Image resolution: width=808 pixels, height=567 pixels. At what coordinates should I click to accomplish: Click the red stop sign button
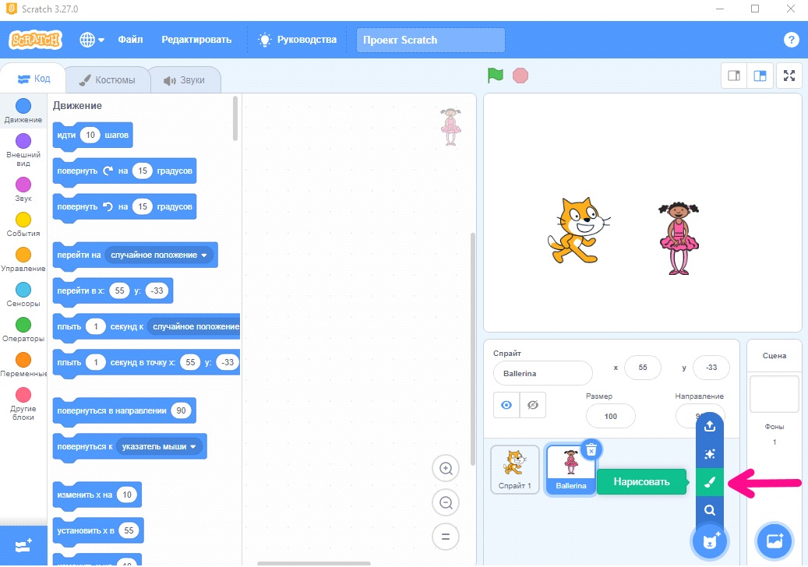[520, 76]
